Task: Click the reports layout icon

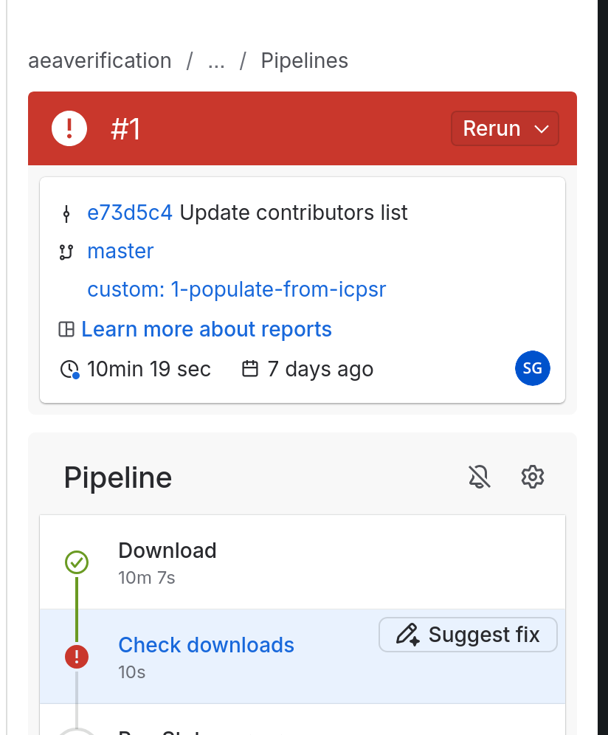Action: pyautogui.click(x=66, y=329)
